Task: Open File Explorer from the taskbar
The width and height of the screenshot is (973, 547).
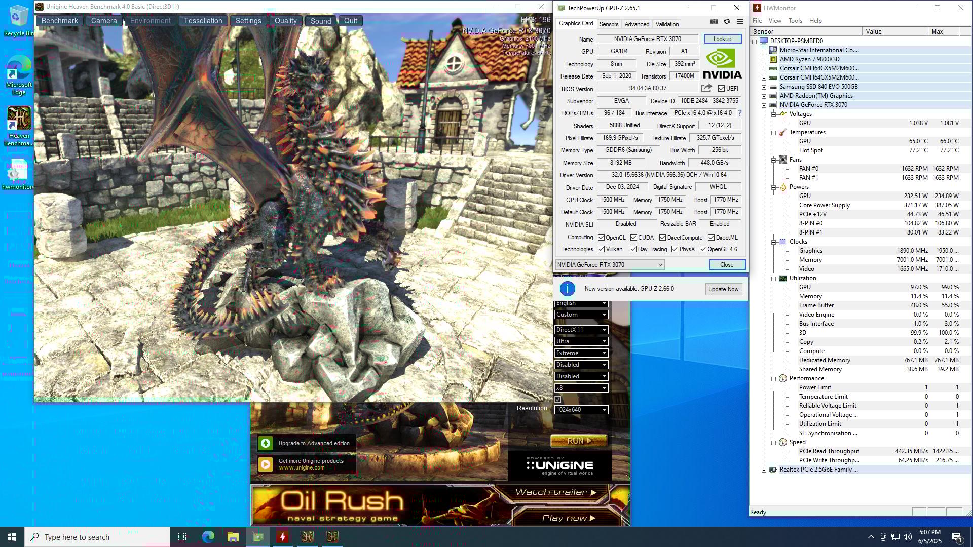Action: 233,537
